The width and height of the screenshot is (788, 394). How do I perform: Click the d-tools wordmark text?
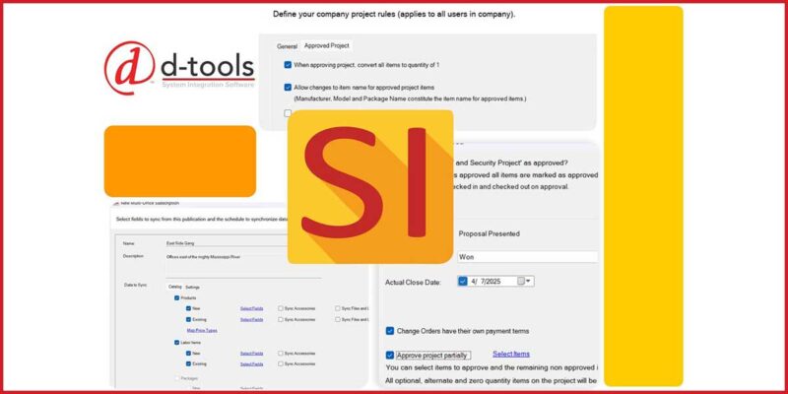(207, 66)
